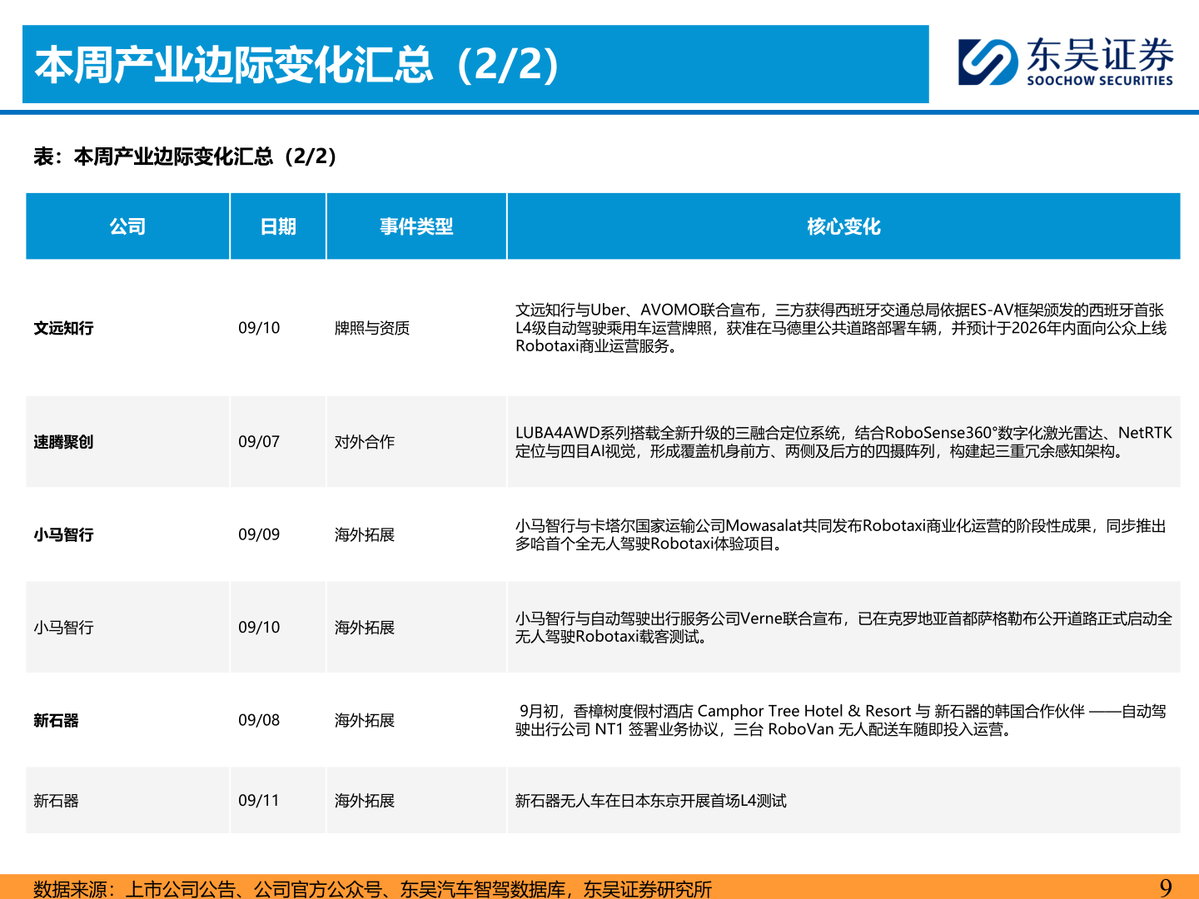The width and height of the screenshot is (1199, 899).
Task: Click the table caption 表：本周产业边际变化汇总
Action: tap(184, 156)
